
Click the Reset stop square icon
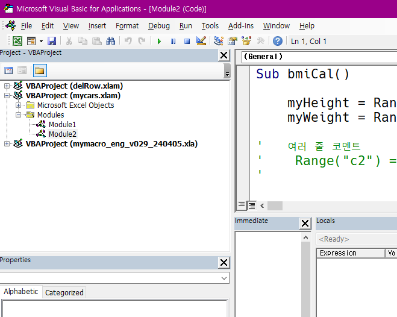coord(187,41)
